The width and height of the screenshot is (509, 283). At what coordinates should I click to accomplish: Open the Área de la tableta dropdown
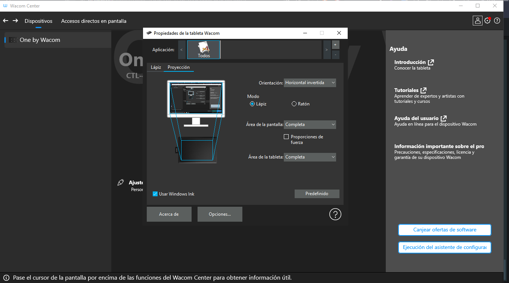point(310,157)
